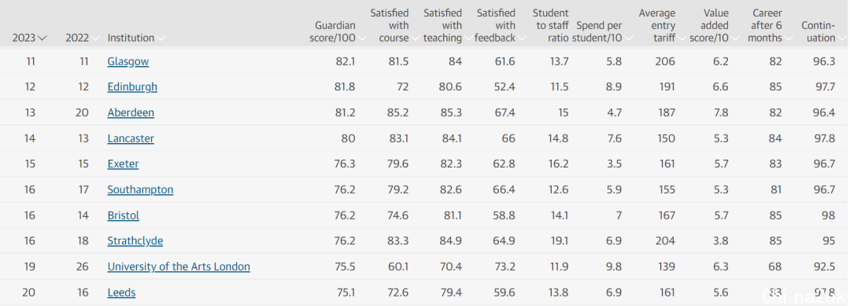Click Satisfied with teaching sort chevron
Viewport: 850px width, 306px height.
468,39
